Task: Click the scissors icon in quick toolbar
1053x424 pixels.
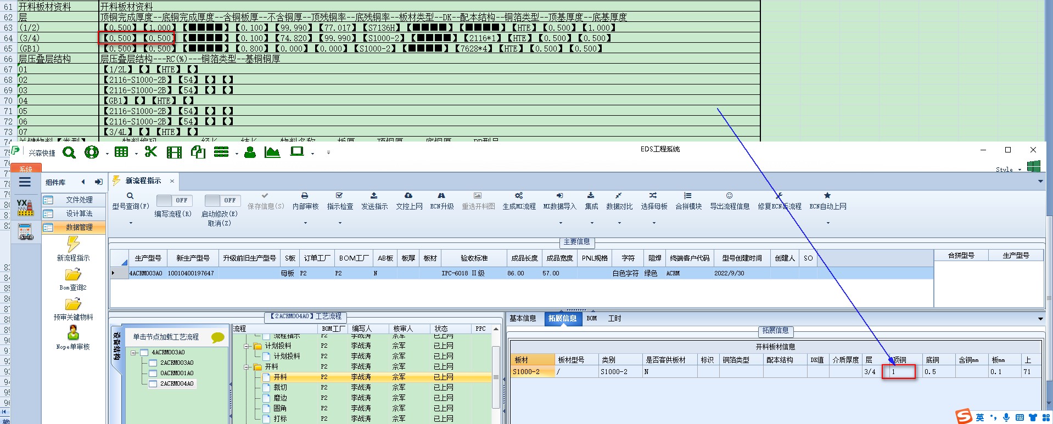Action: (x=150, y=152)
